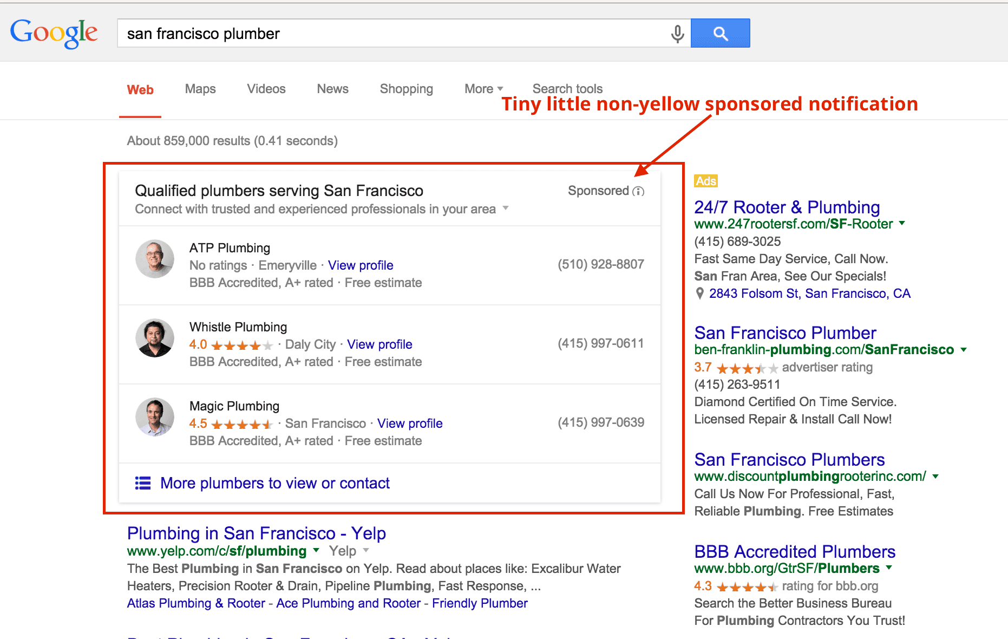Click the yellow Ads badge
This screenshot has height=639, width=1008.
click(x=705, y=181)
